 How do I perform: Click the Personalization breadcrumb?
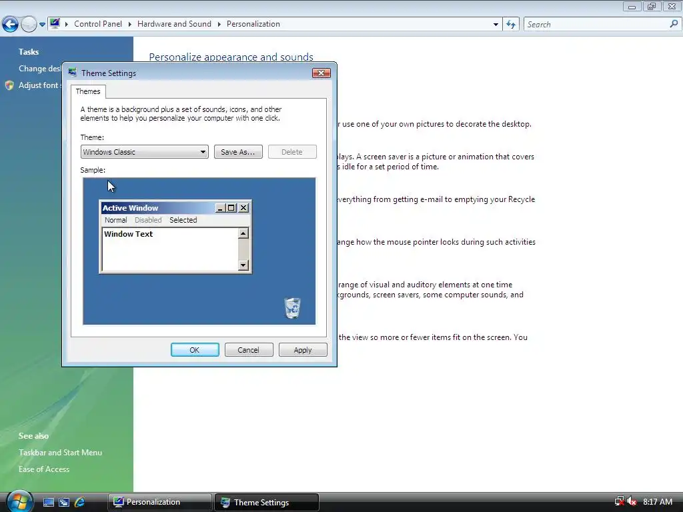(x=253, y=24)
